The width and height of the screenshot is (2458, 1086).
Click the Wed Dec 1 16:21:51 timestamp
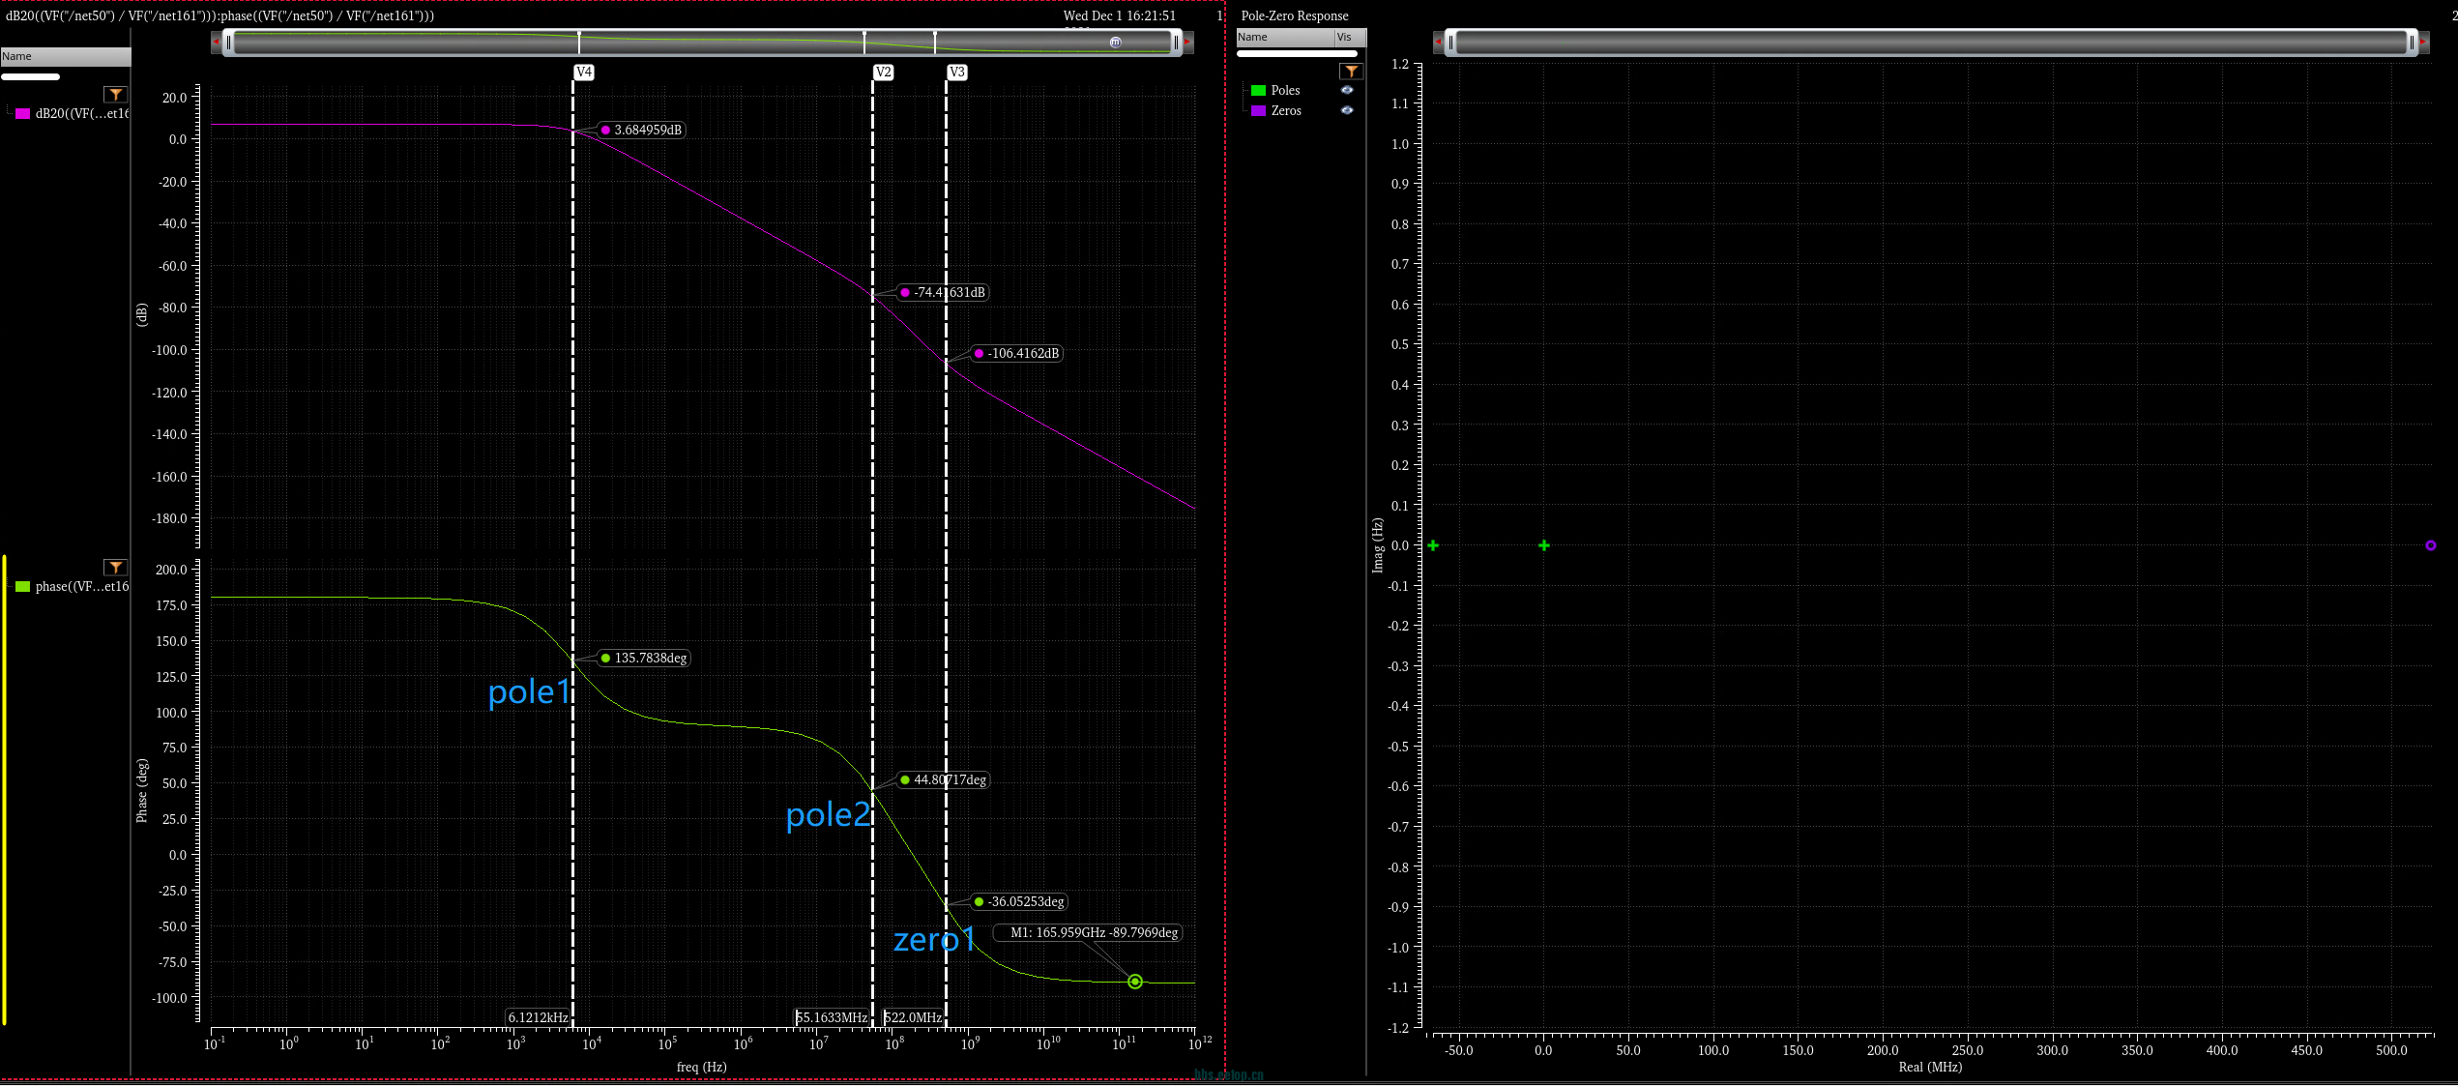click(x=1120, y=15)
